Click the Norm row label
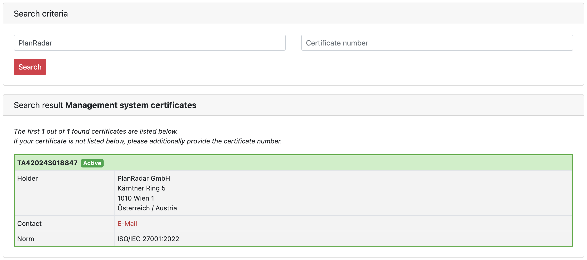This screenshot has height=260, width=587. tap(26, 239)
